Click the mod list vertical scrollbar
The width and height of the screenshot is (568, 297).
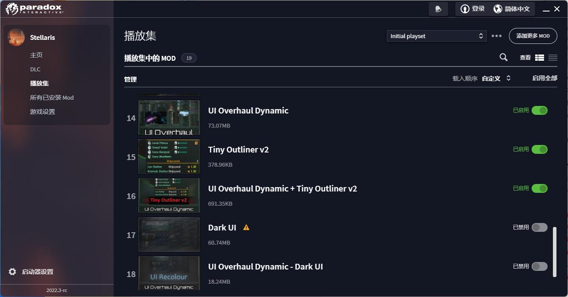pos(555,252)
